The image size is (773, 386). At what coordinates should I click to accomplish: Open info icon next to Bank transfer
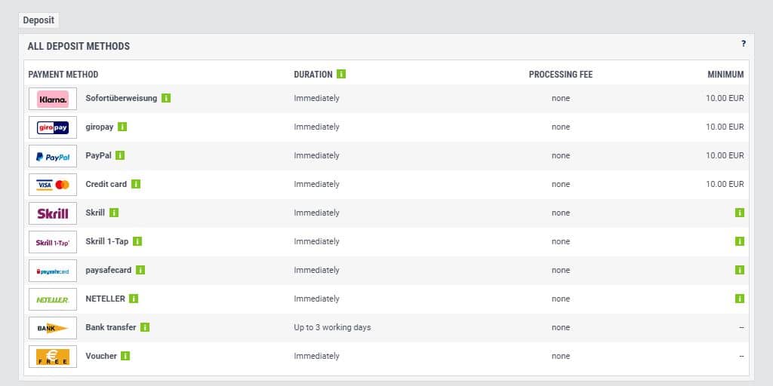144,327
